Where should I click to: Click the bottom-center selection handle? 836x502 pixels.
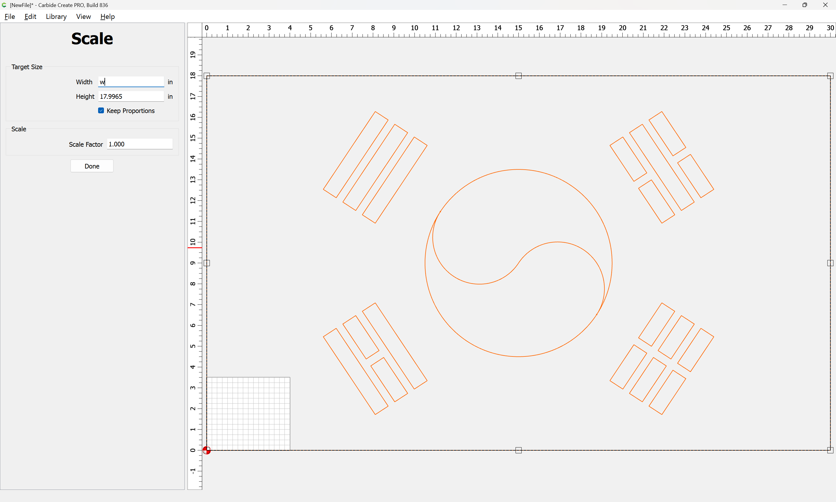[518, 450]
